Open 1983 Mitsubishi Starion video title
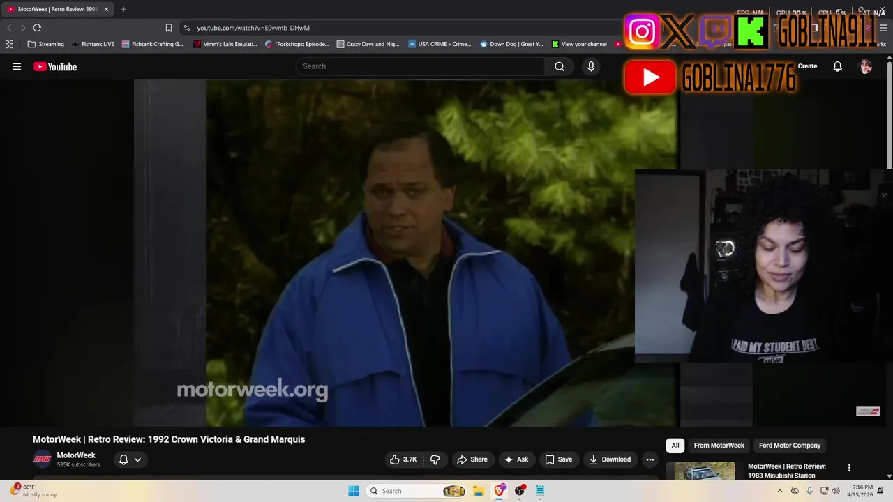The height and width of the screenshot is (502, 893). (x=787, y=471)
